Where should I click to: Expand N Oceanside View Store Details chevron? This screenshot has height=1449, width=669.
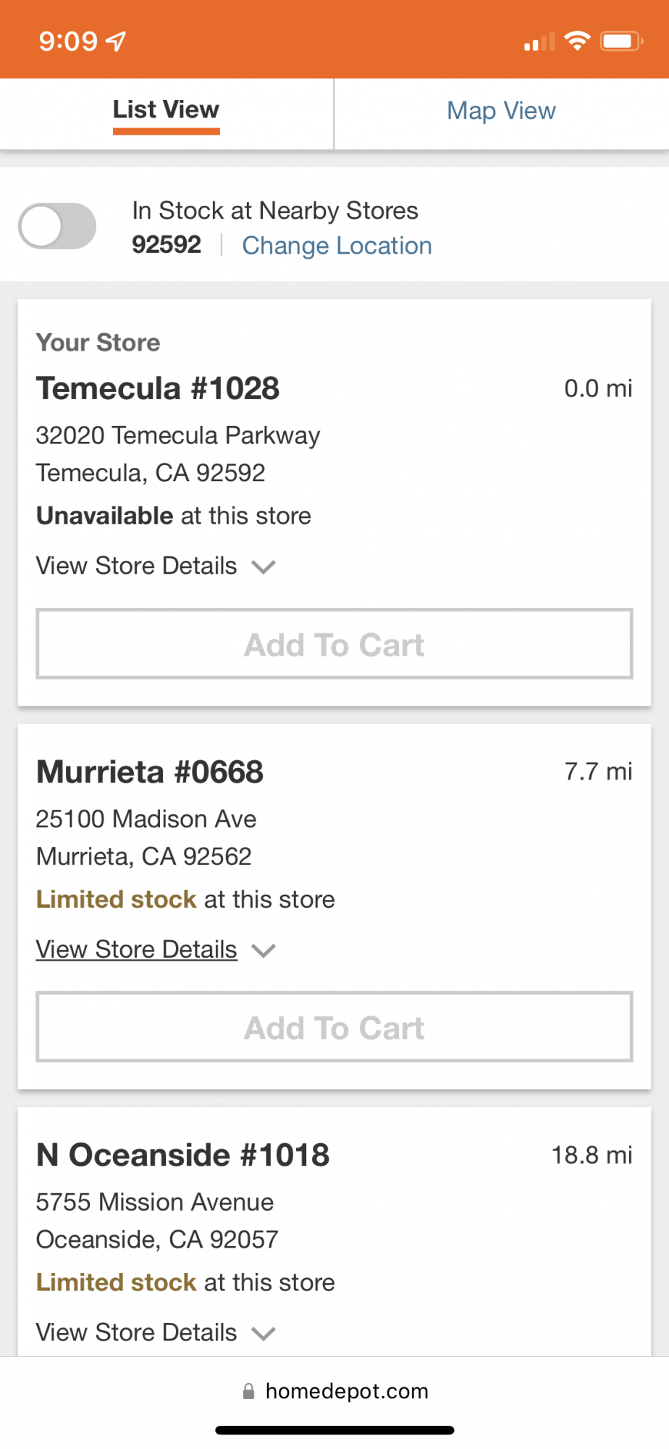[x=264, y=1333]
